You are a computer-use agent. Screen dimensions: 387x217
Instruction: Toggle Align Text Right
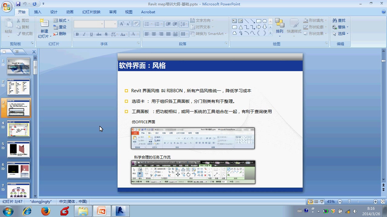(161, 34)
